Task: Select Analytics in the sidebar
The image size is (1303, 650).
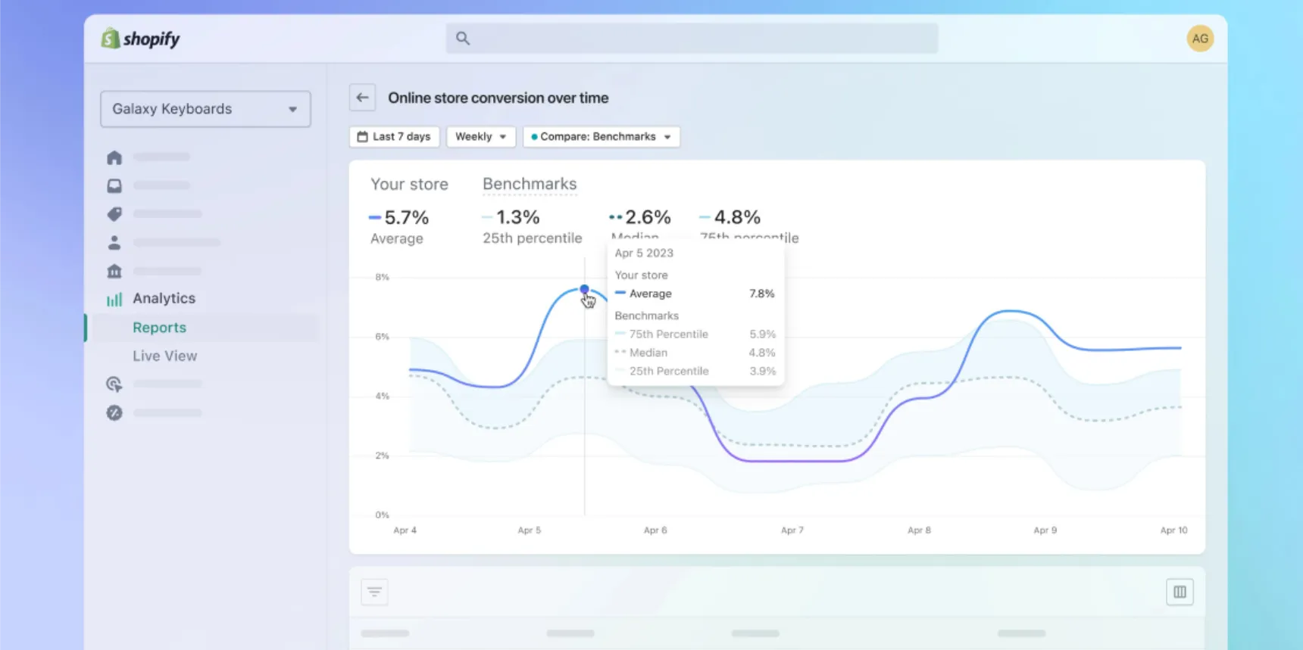Action: point(164,299)
